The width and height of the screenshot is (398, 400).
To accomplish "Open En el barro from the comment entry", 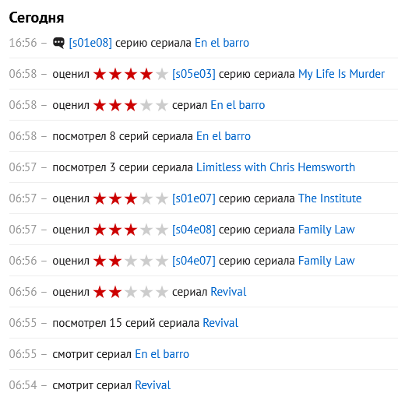I will [x=222, y=43].
